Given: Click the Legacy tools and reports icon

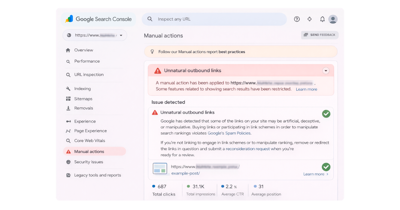Looking at the screenshot, I should (68, 175).
